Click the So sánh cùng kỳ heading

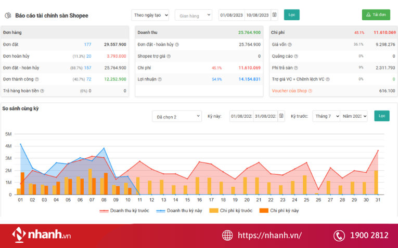pyautogui.click(x=20, y=108)
